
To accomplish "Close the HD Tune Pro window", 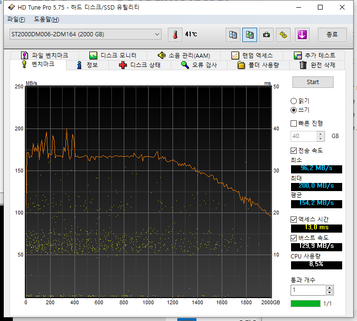I will point(342,7).
